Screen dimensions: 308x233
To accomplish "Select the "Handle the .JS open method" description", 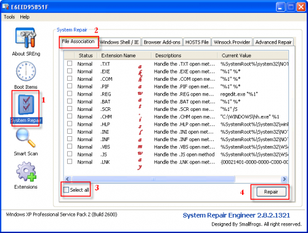I will (184, 155).
